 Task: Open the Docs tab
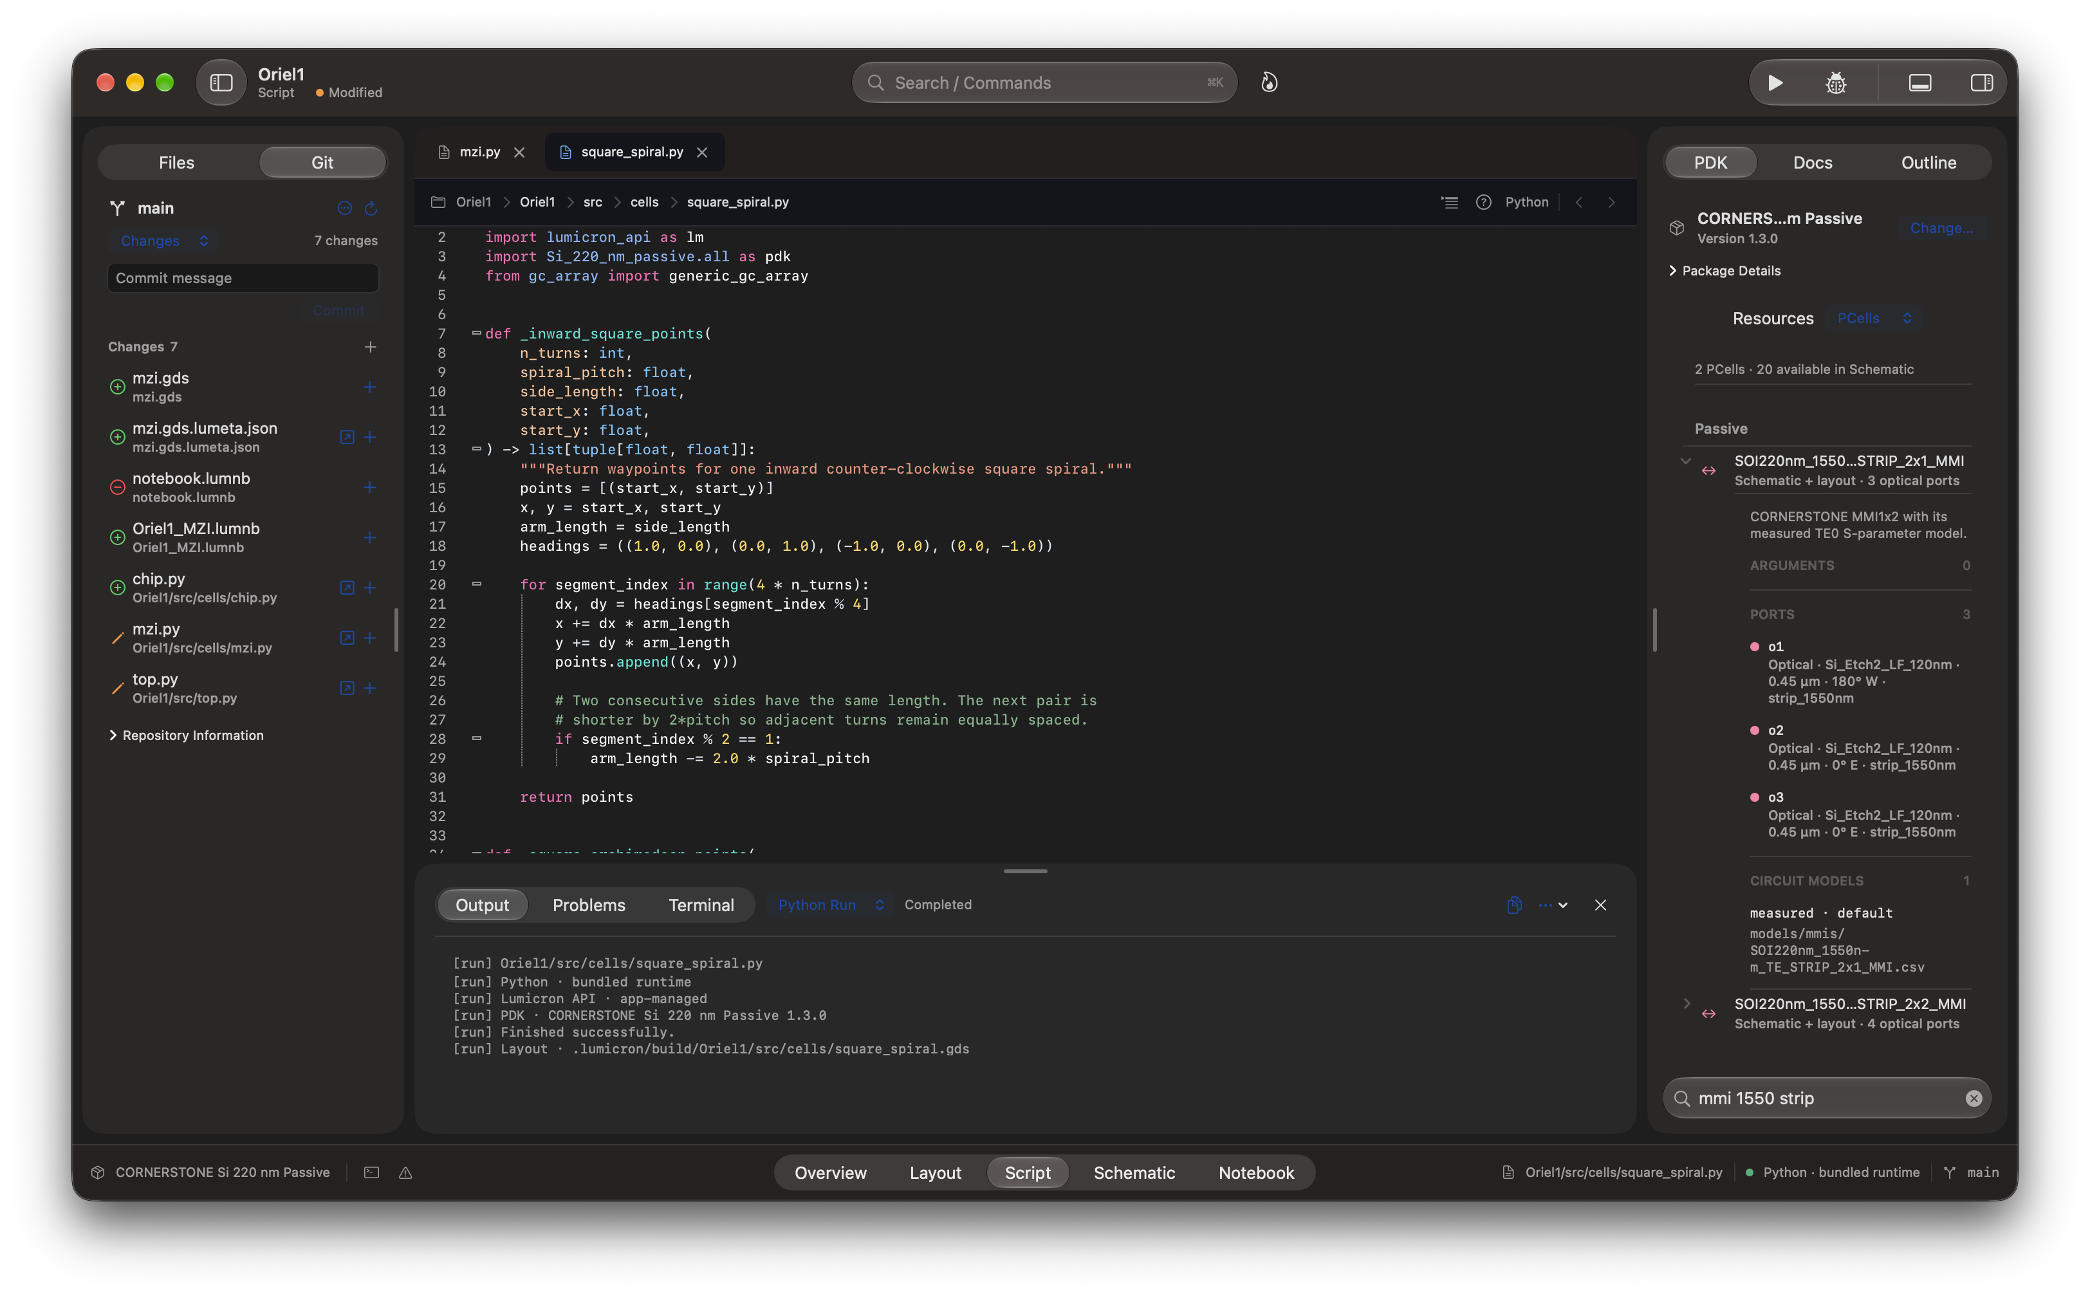click(1813, 163)
